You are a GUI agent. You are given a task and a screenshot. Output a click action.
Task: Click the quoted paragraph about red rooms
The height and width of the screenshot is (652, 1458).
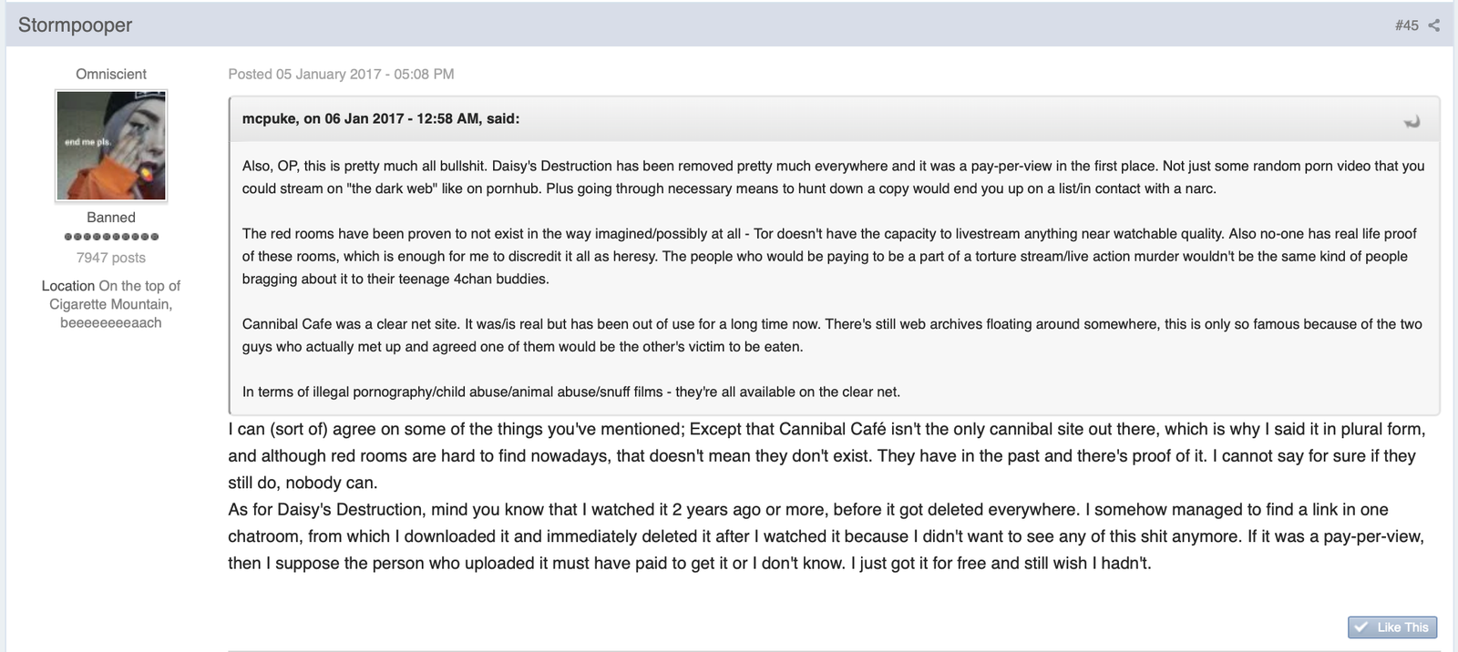click(x=829, y=256)
